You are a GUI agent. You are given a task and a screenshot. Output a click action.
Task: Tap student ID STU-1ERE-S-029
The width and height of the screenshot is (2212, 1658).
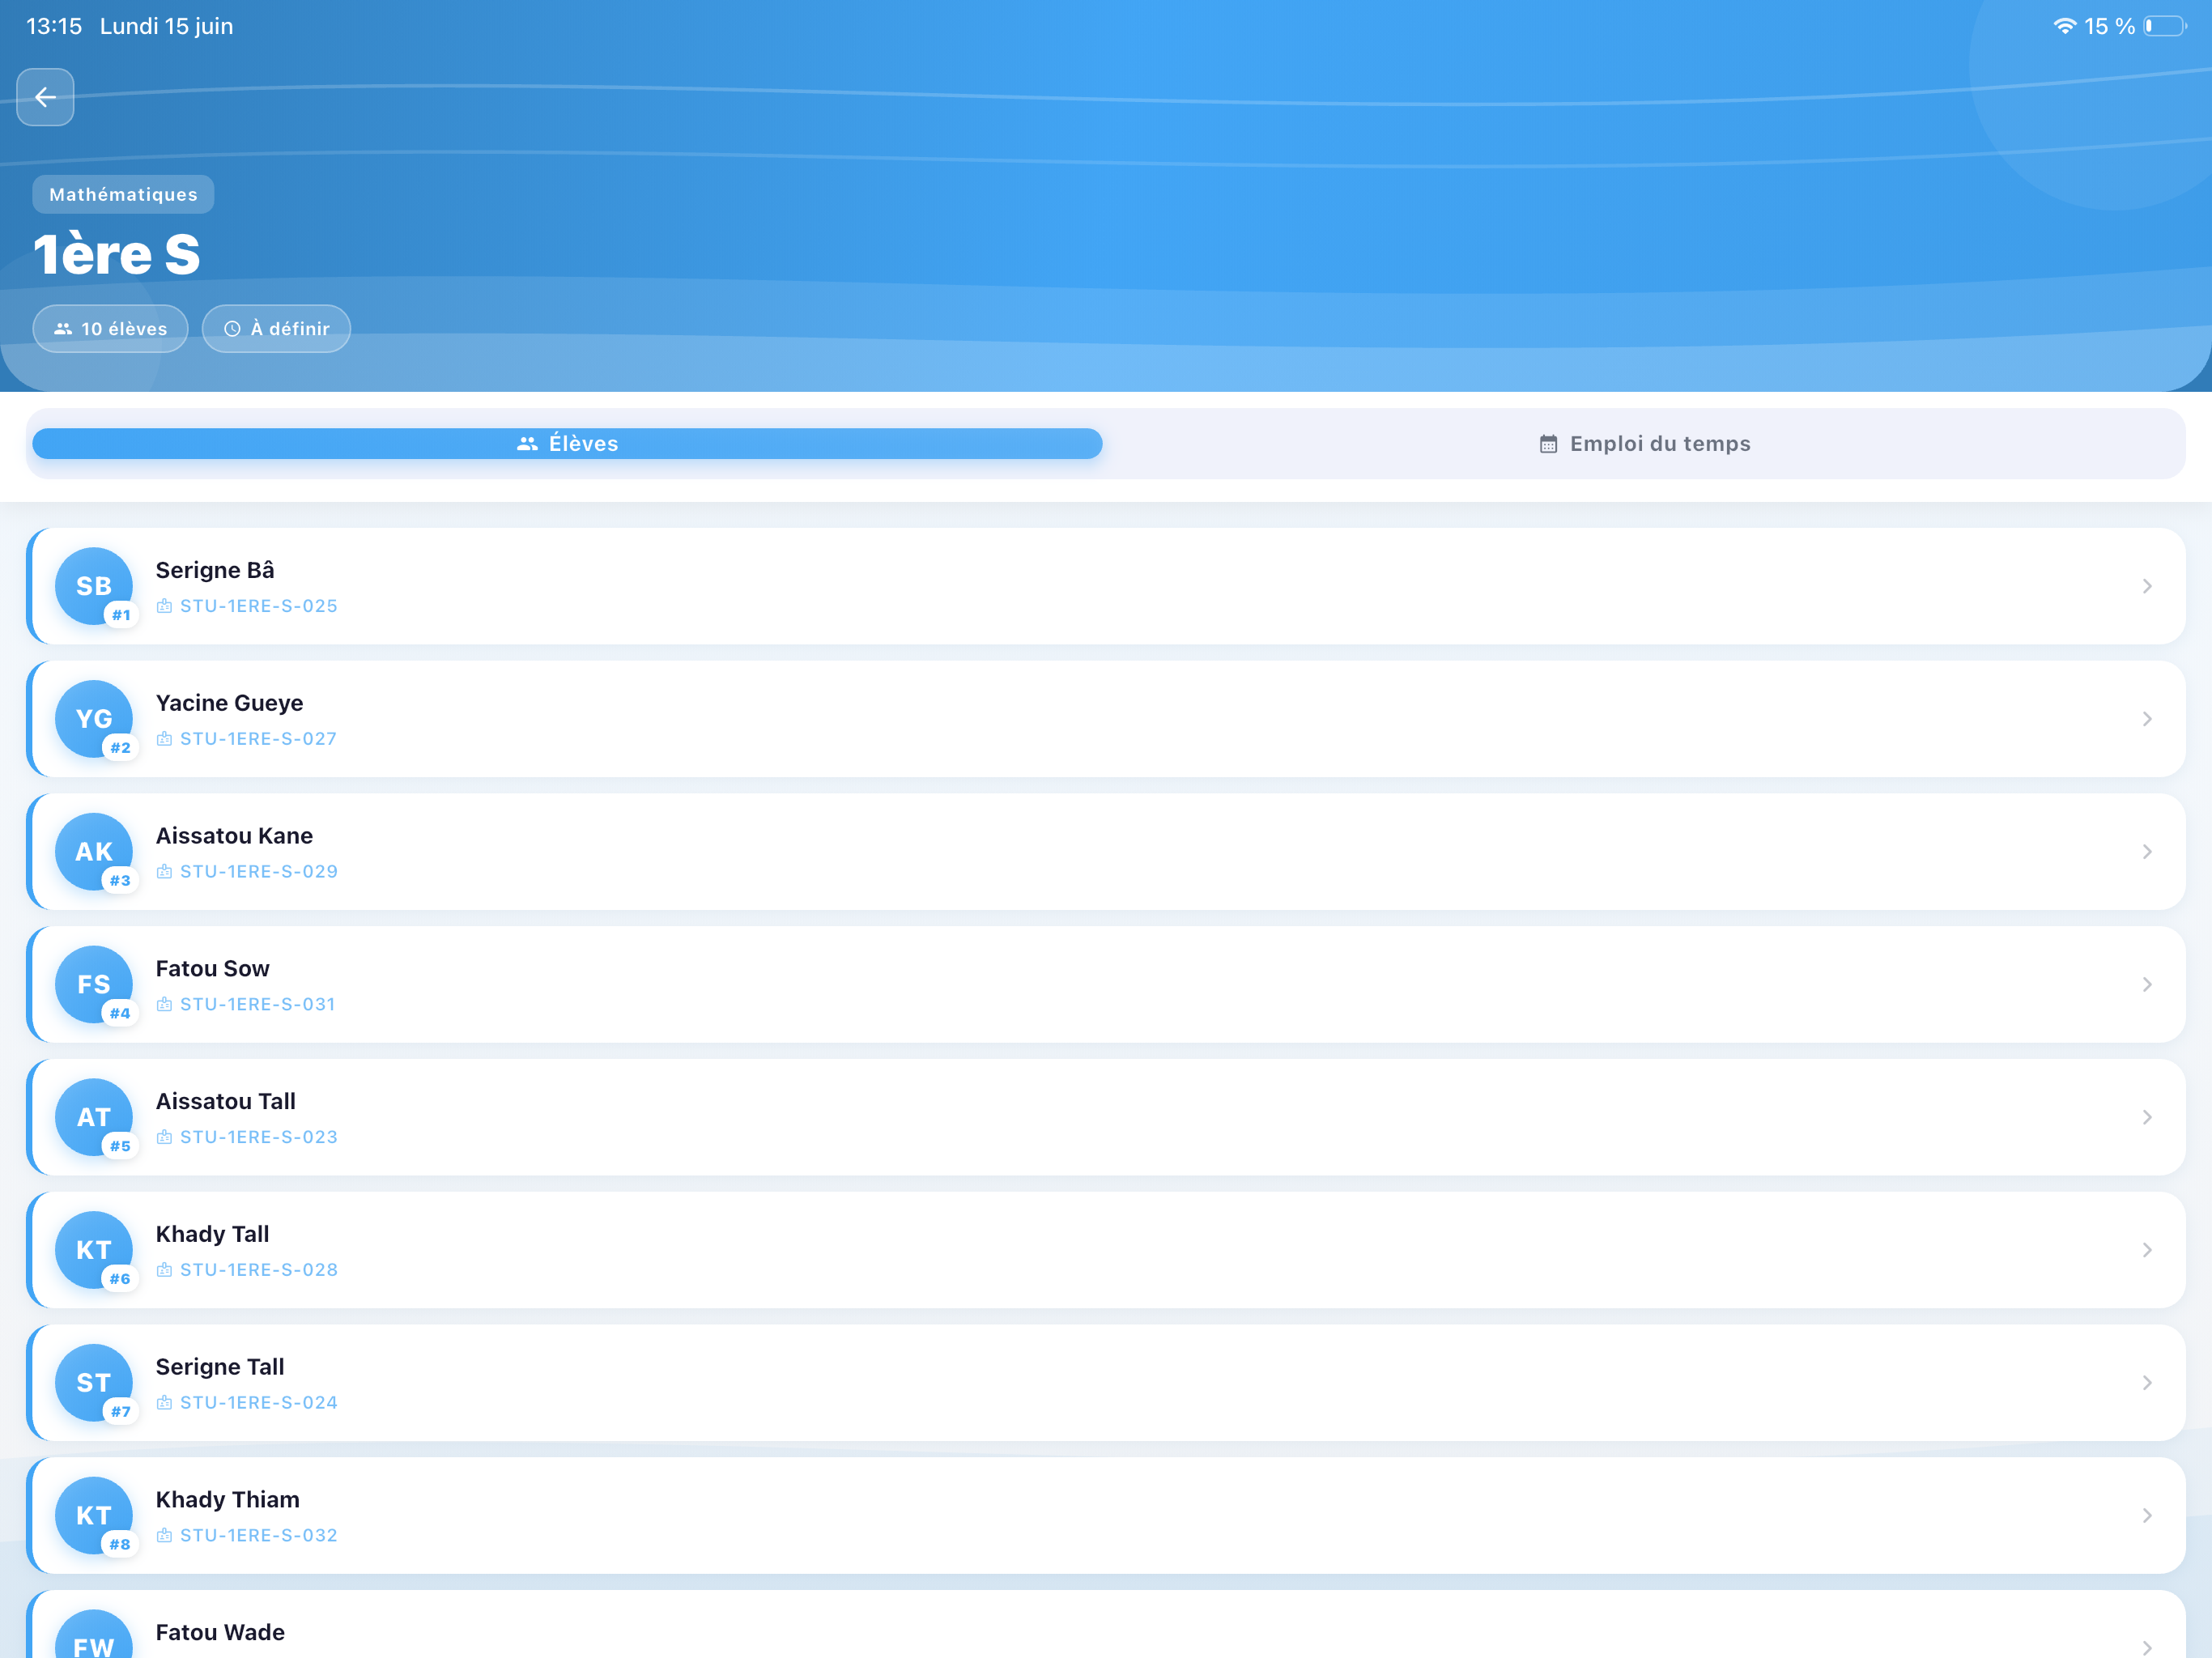[259, 872]
